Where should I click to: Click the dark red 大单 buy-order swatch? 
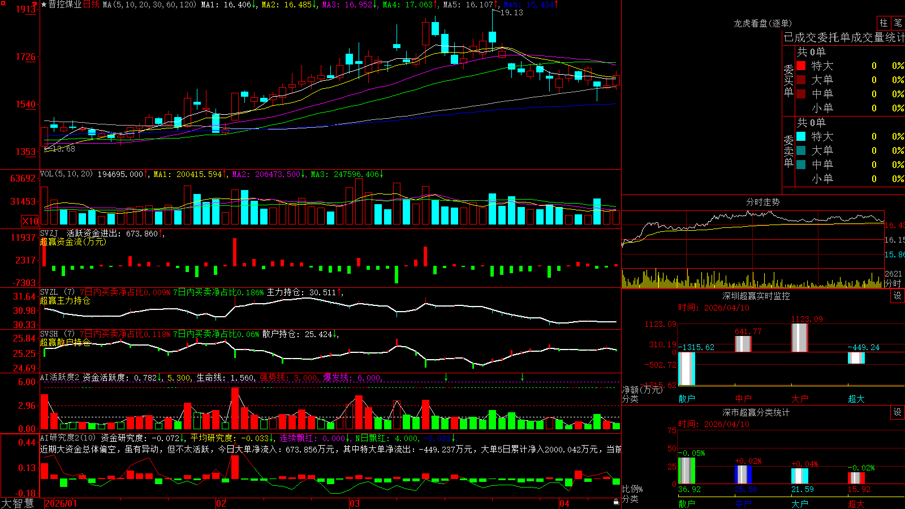coord(801,80)
